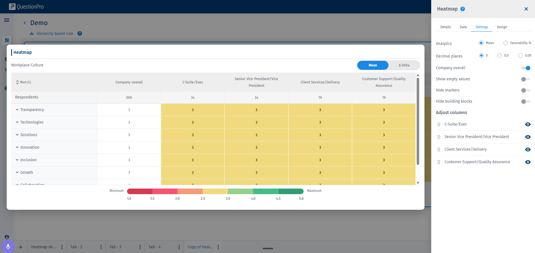This screenshot has width=535, height=253.
Task: Select the Mean view button
Action: point(373,65)
